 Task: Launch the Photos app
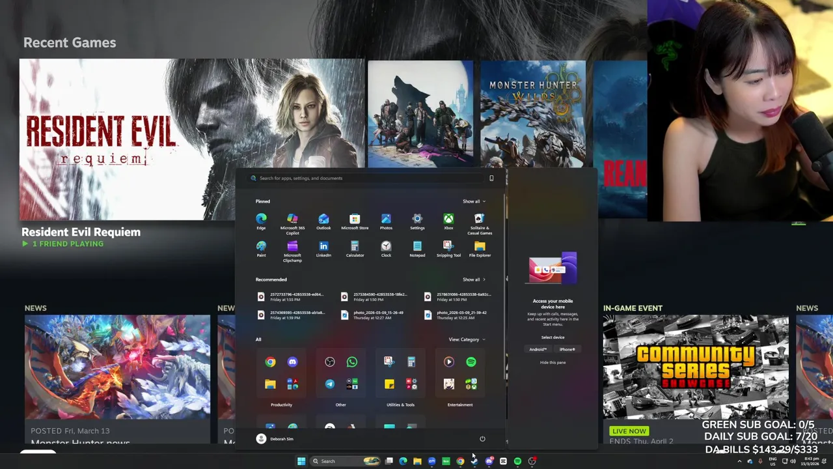[386, 221]
